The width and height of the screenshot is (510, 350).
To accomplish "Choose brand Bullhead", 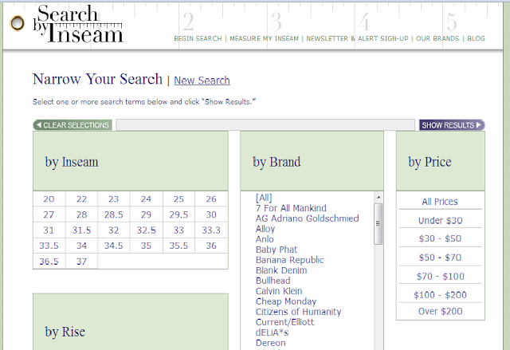I will point(273,281).
